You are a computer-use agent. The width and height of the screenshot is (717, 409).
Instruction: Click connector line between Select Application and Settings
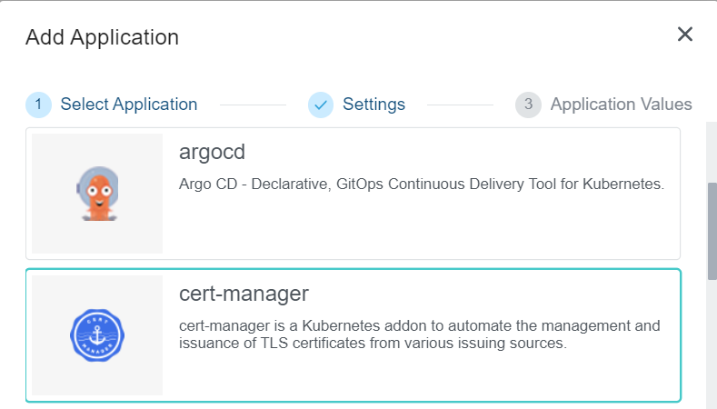[x=253, y=105]
